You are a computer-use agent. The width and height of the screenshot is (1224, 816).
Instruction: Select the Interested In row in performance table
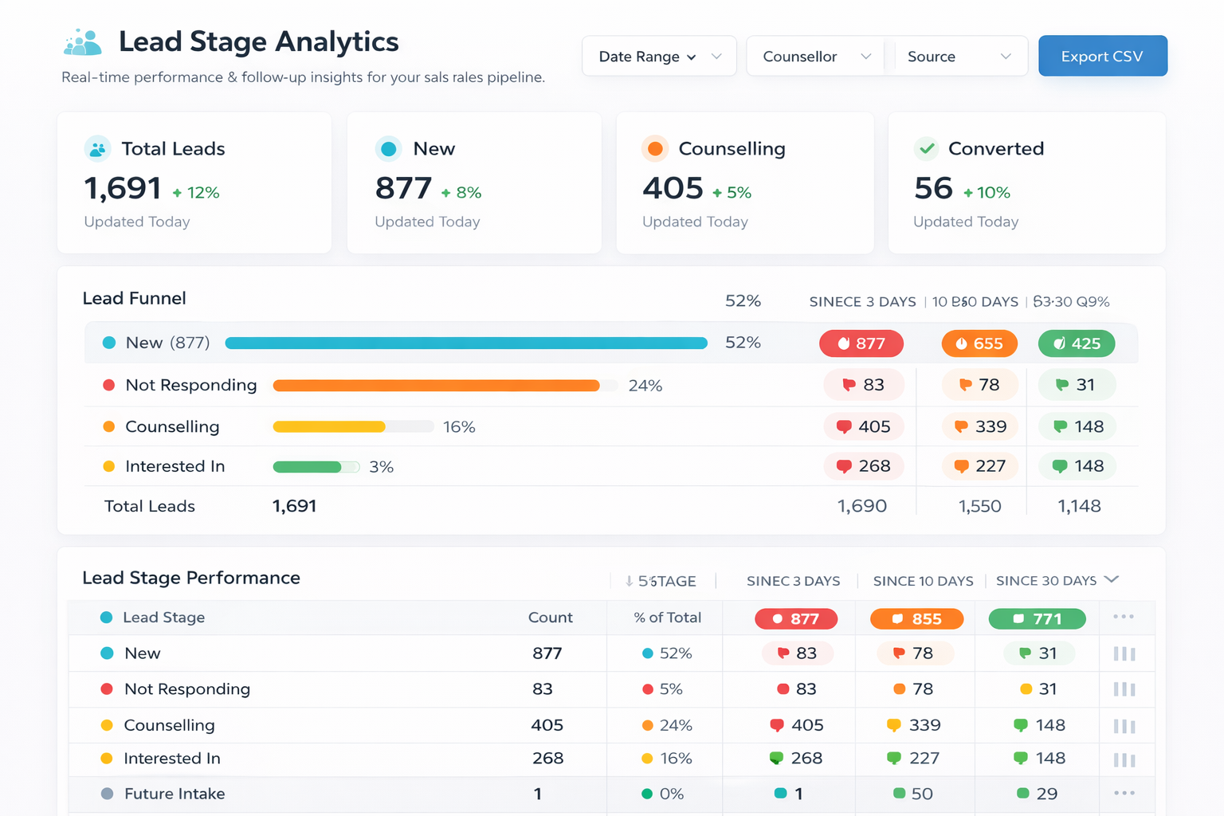(x=172, y=759)
